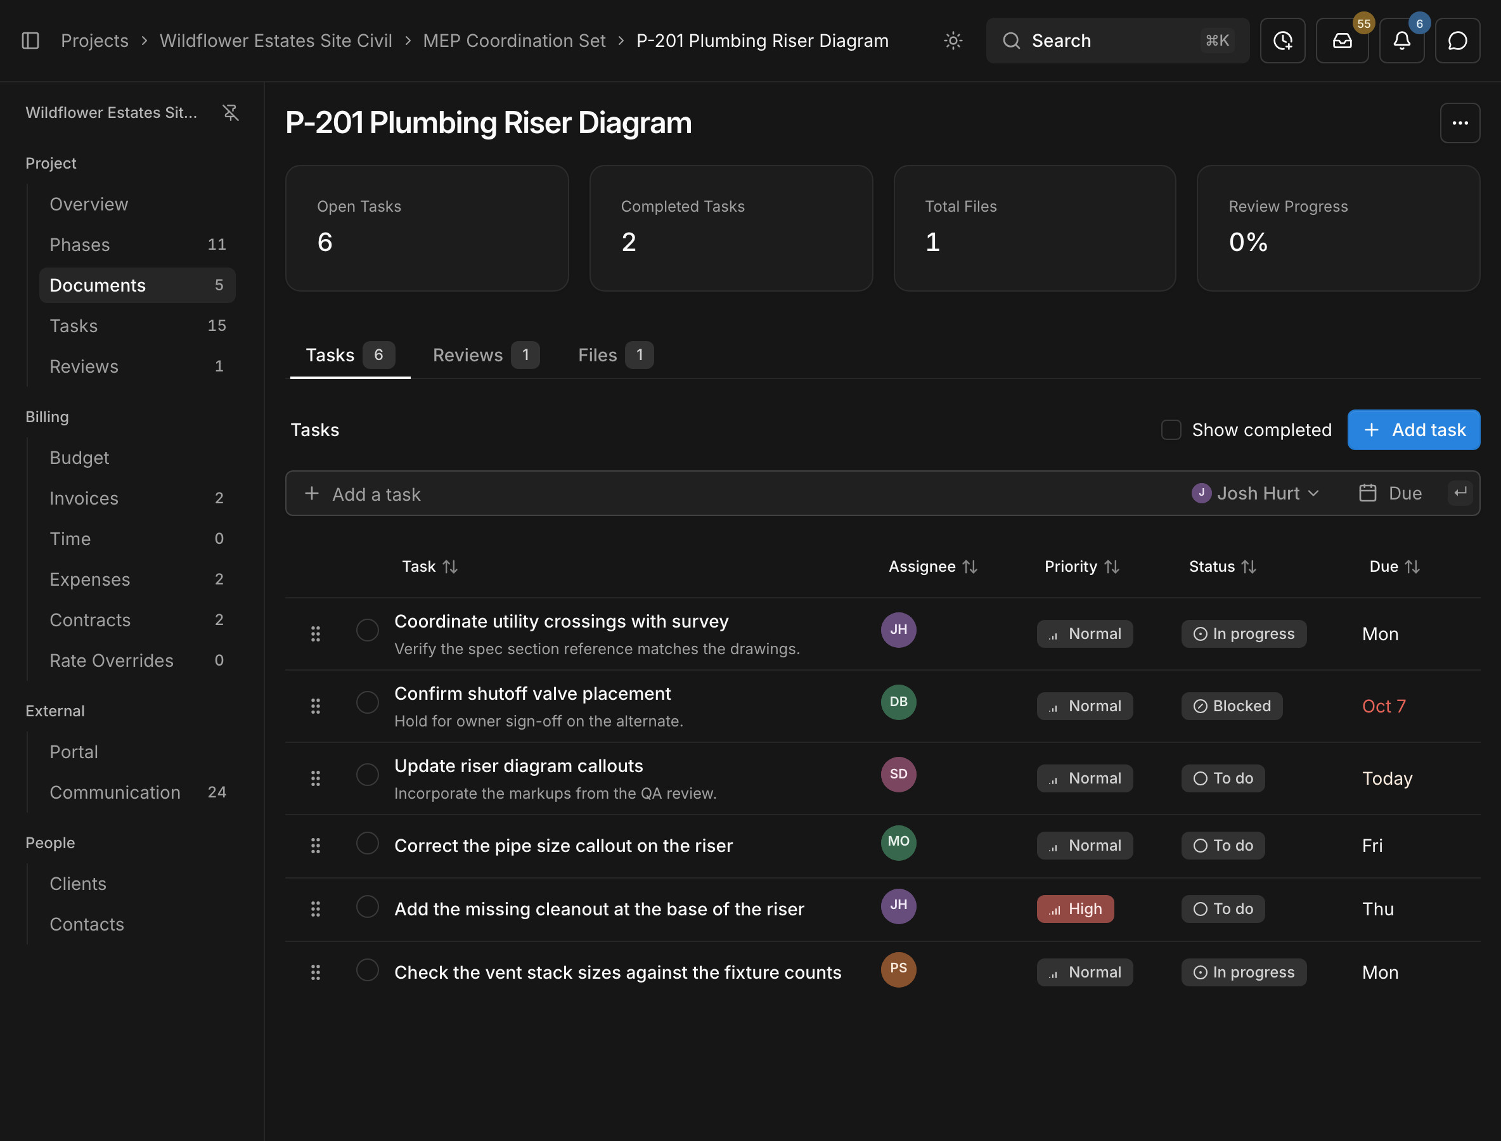
Task: Sort by Priority column
Action: tap(1081, 567)
